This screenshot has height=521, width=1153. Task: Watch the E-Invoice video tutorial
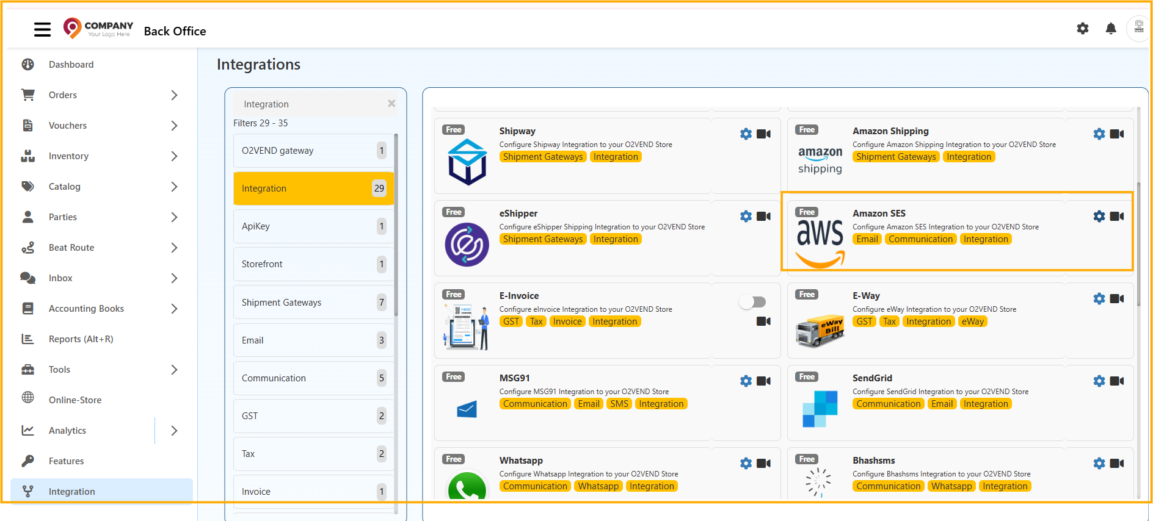[763, 322]
